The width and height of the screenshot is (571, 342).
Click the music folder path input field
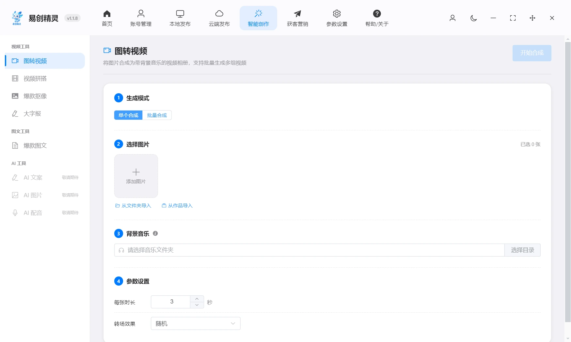pyautogui.click(x=309, y=250)
